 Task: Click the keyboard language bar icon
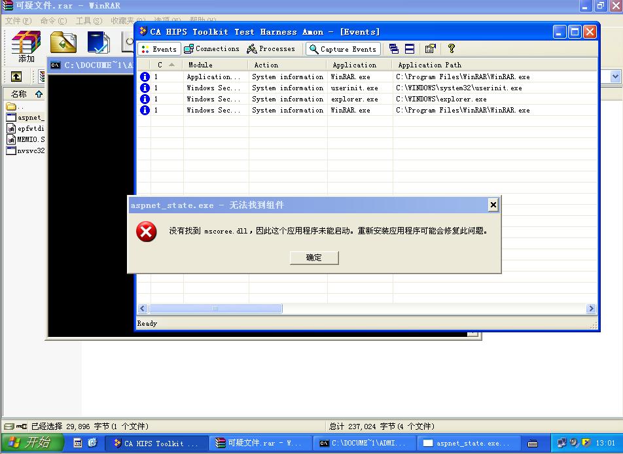(533, 443)
